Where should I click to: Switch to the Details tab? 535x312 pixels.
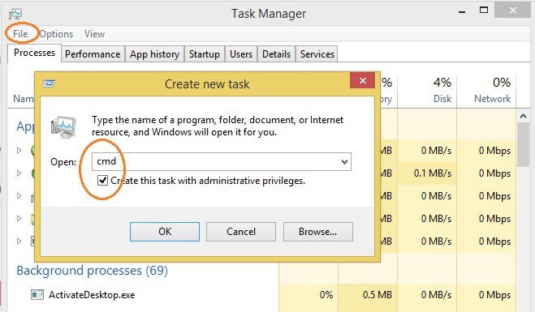276,54
